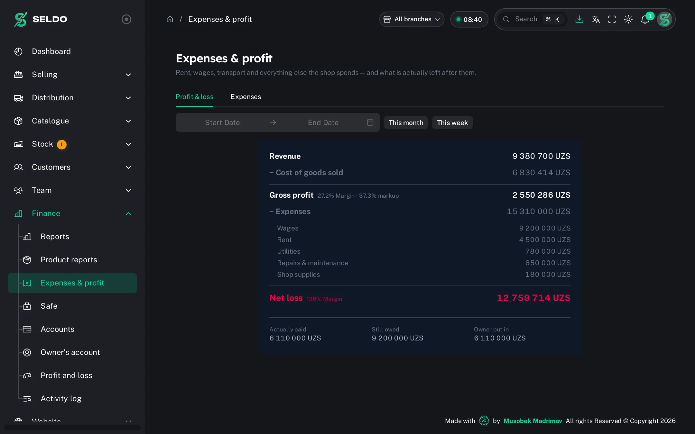The width and height of the screenshot is (695, 434).
Task: Open the All branches dropdown
Action: 412,19
